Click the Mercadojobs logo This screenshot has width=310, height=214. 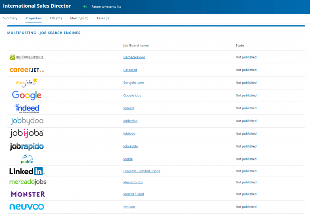click(28, 182)
